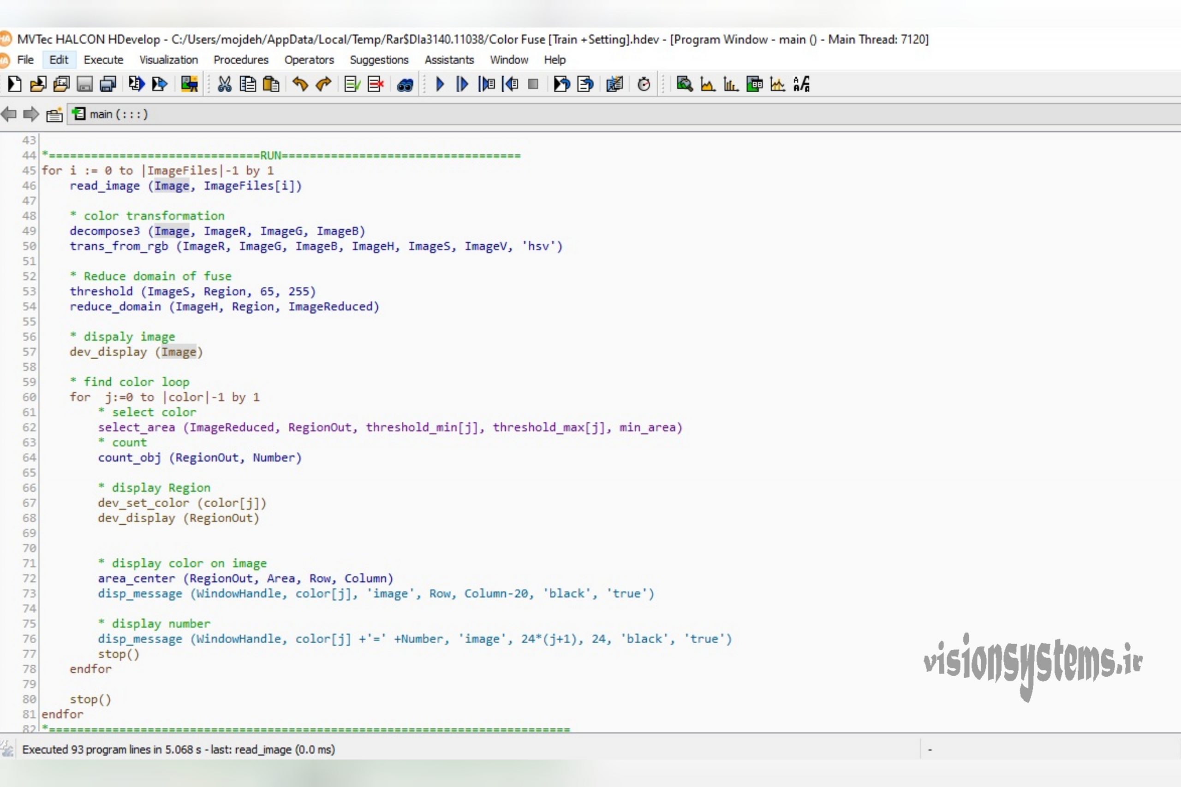This screenshot has width=1181, height=787.
Task: Open Find/Replace via the binoculars icon
Action: point(405,85)
